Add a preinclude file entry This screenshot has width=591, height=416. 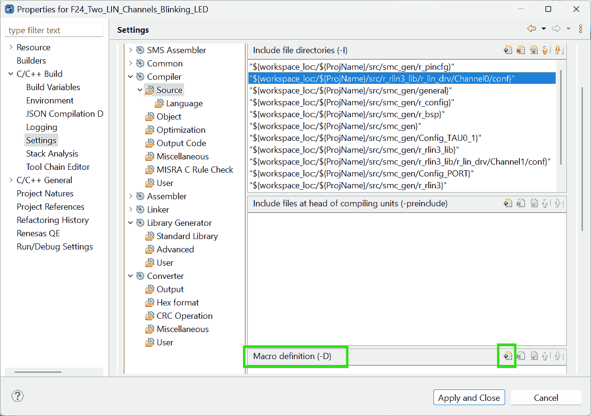508,203
